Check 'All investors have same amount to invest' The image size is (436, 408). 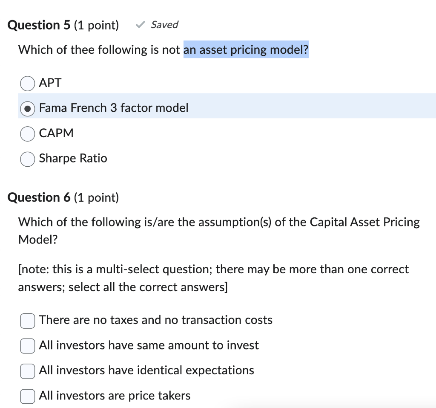(27, 346)
